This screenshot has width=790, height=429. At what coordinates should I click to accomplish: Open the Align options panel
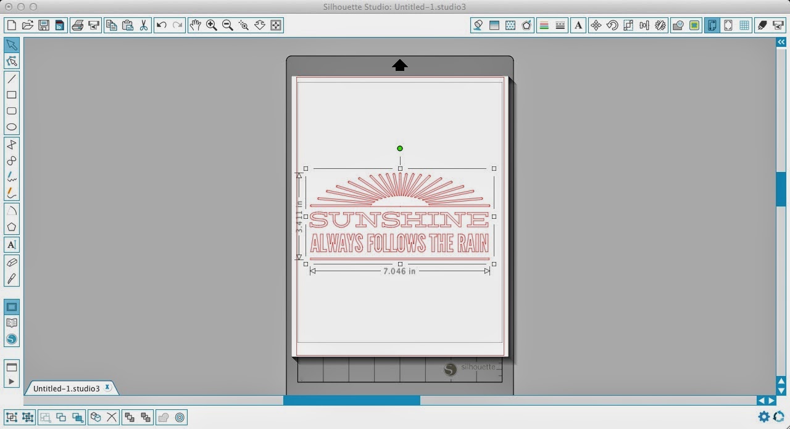pos(644,25)
